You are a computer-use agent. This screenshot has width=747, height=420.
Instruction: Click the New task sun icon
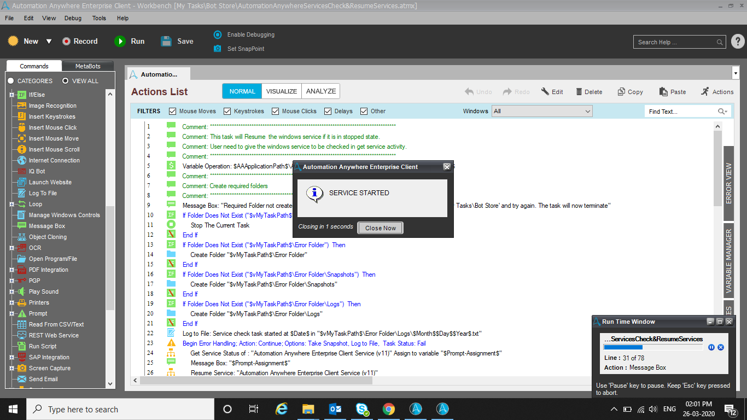(13, 41)
